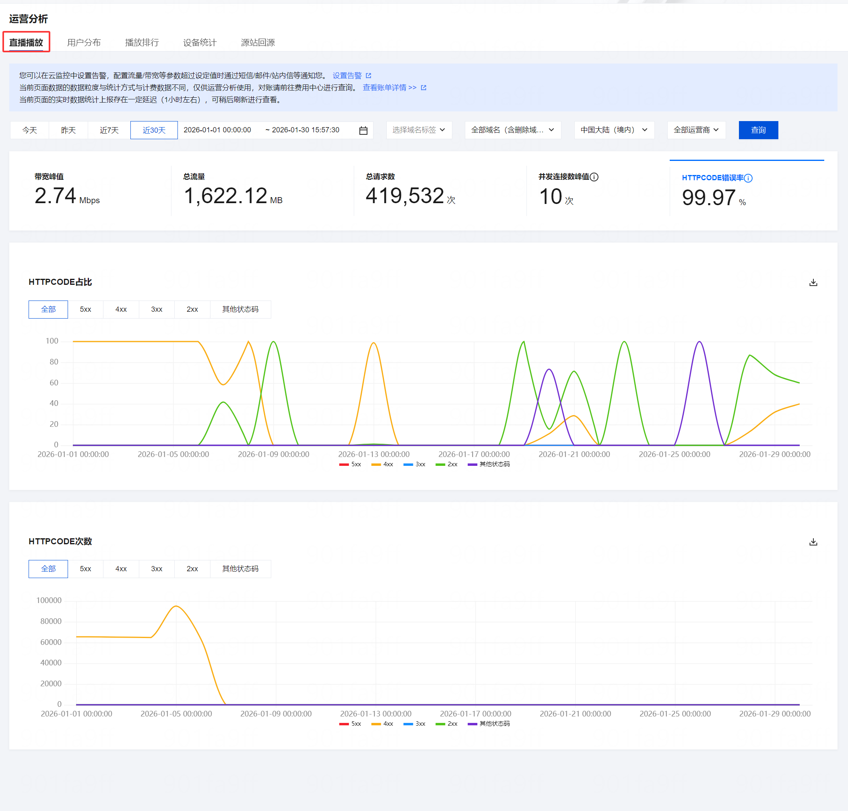The width and height of the screenshot is (848, 811).
Task: Toggle 2xx legend in HTTPCODE占比 chart
Action: point(447,464)
